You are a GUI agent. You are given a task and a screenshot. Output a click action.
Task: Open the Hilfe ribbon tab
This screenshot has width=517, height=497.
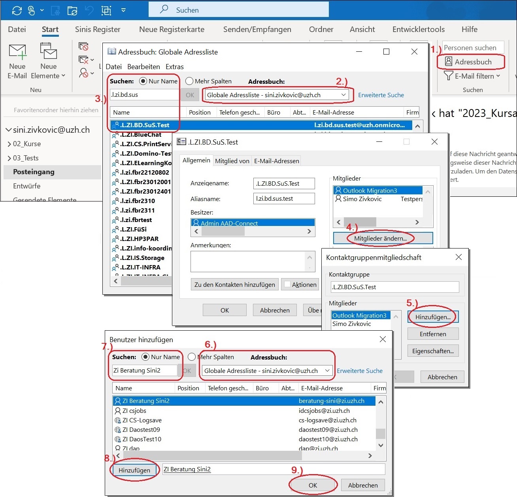click(469, 29)
